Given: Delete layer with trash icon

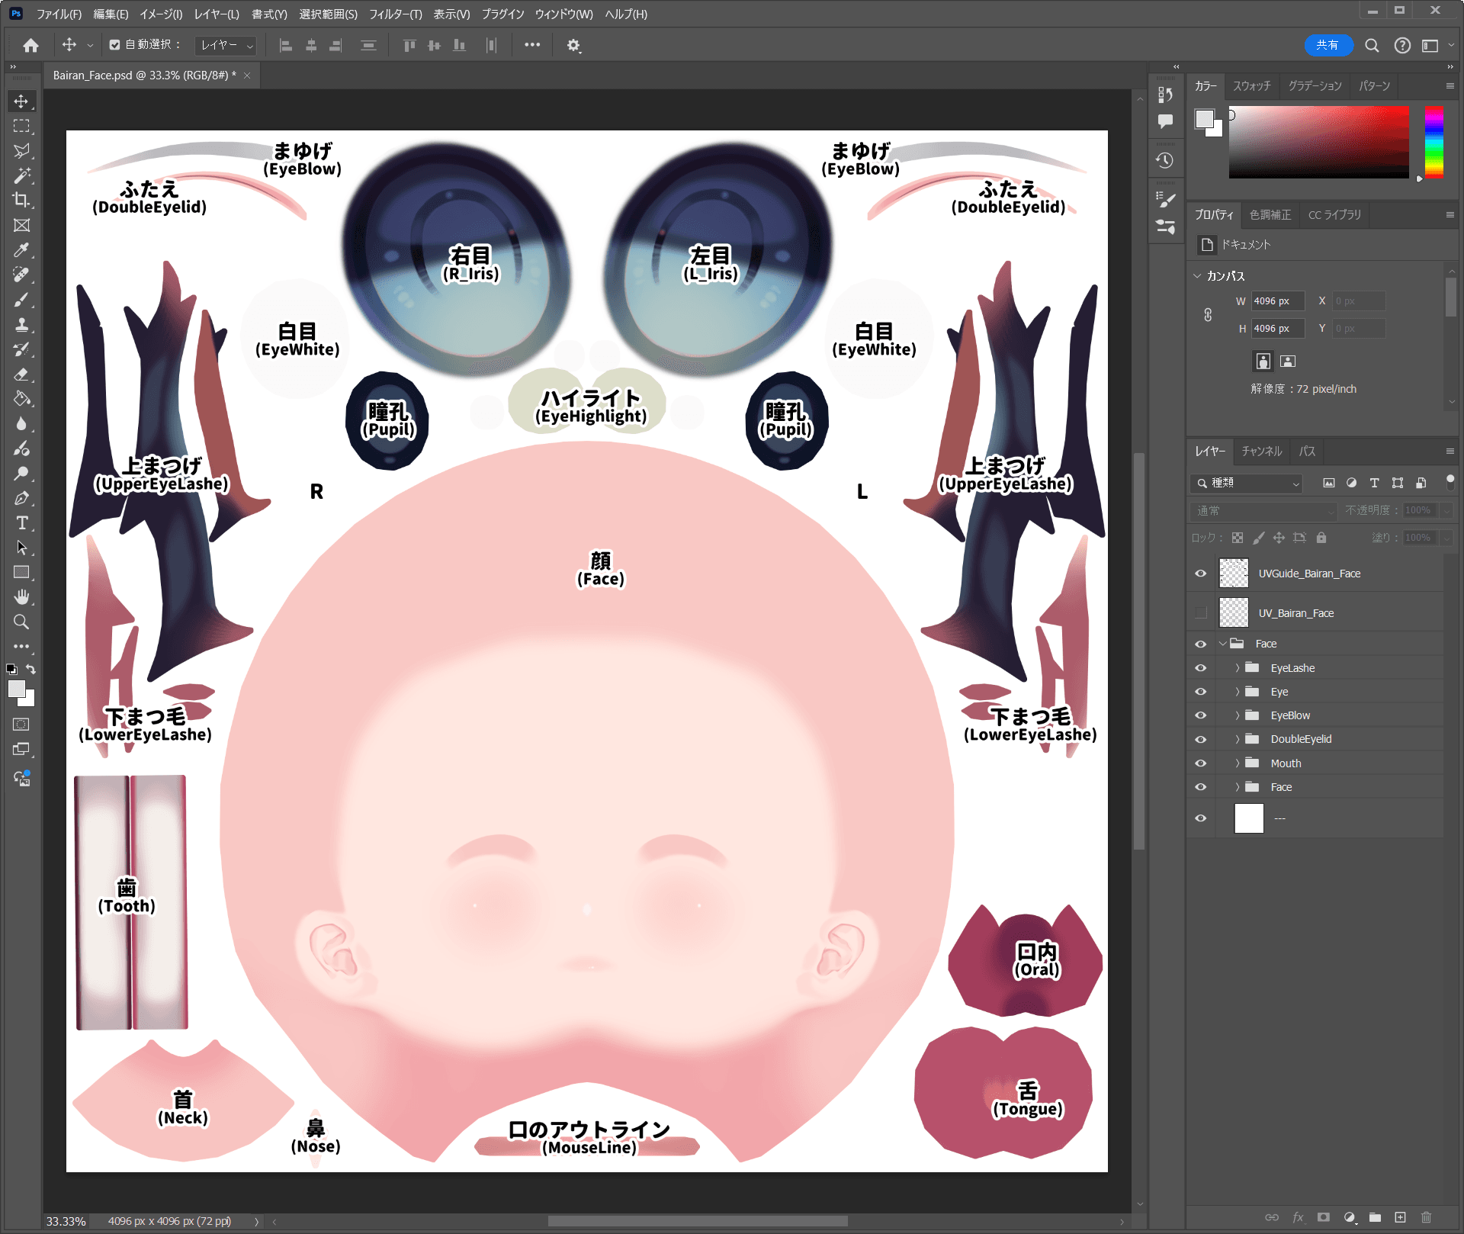Looking at the screenshot, I should point(1426,1217).
